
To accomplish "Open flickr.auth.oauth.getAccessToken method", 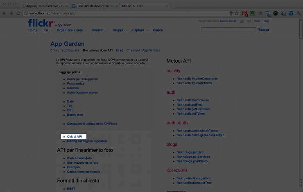I will [x=200, y=135].
